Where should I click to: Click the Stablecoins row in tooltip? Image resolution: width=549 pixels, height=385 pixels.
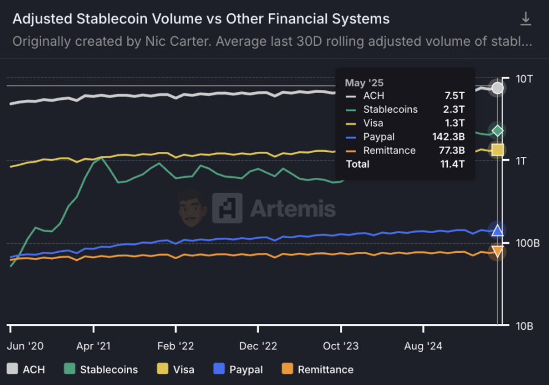click(404, 109)
